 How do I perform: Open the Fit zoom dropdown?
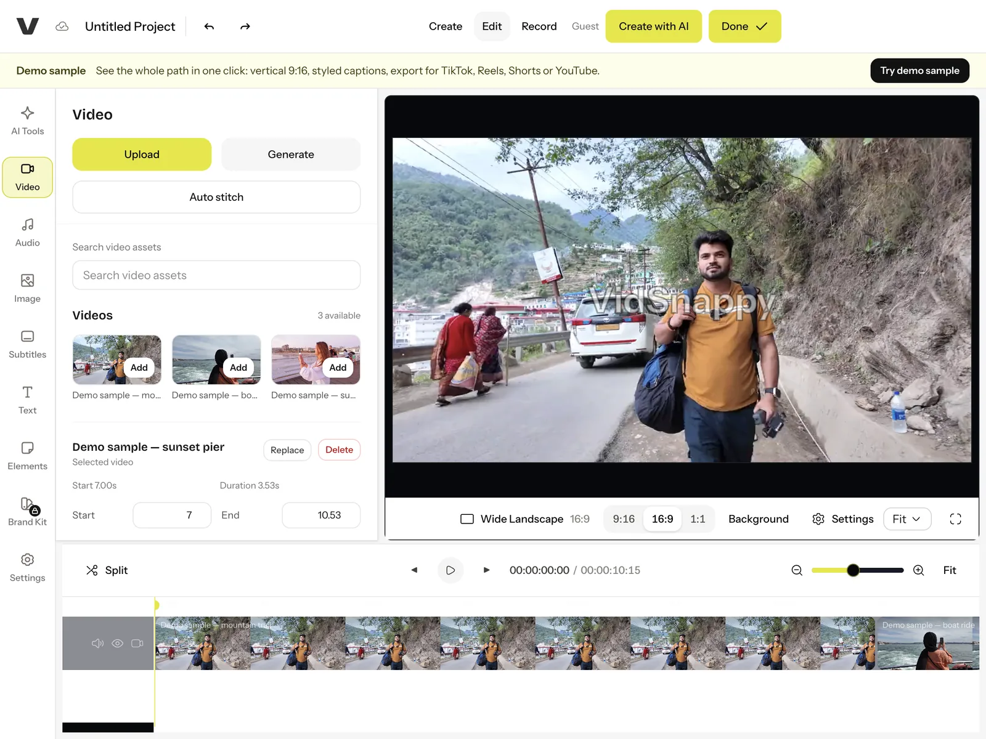907,519
